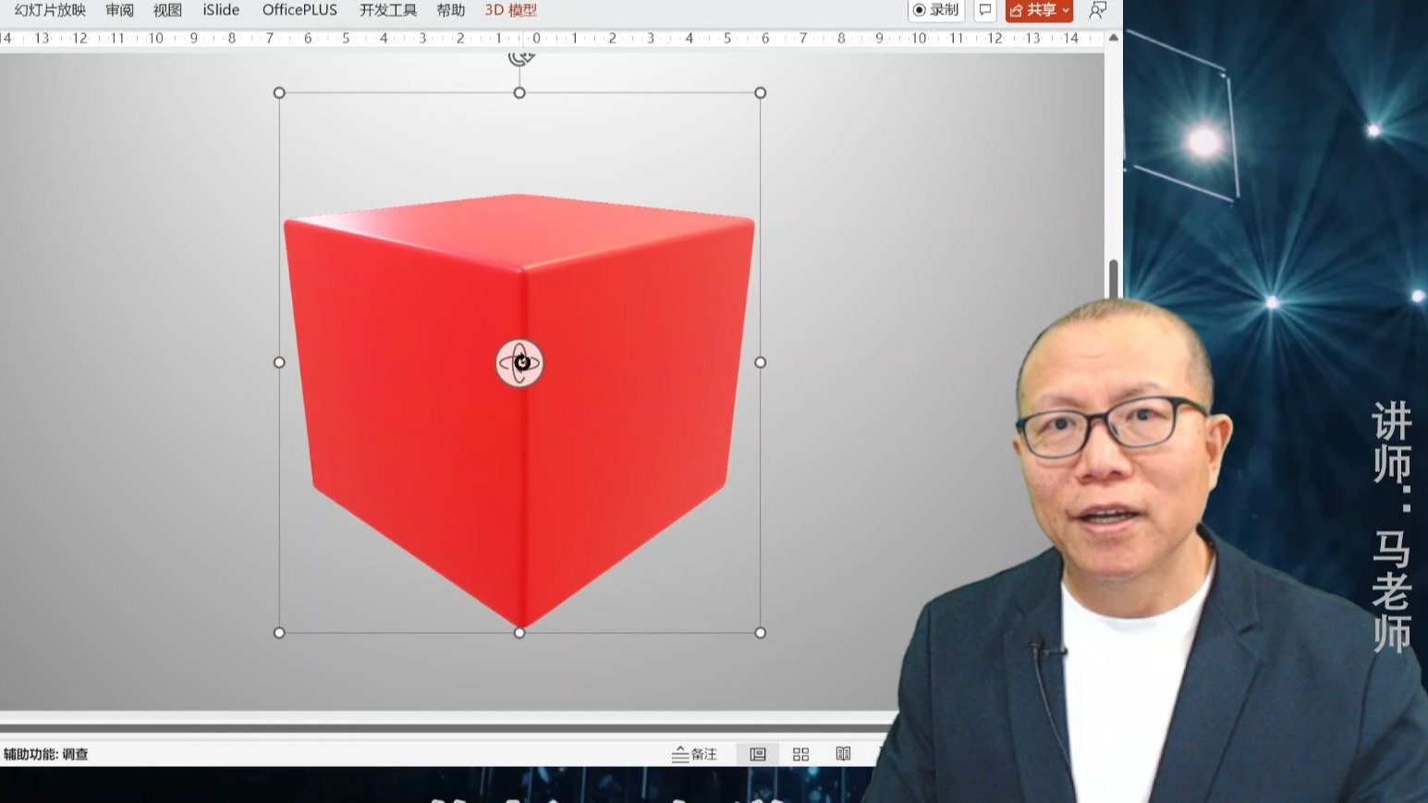Click the comments icon next to 录制
The width and height of the screenshot is (1428, 803).
[983, 9]
